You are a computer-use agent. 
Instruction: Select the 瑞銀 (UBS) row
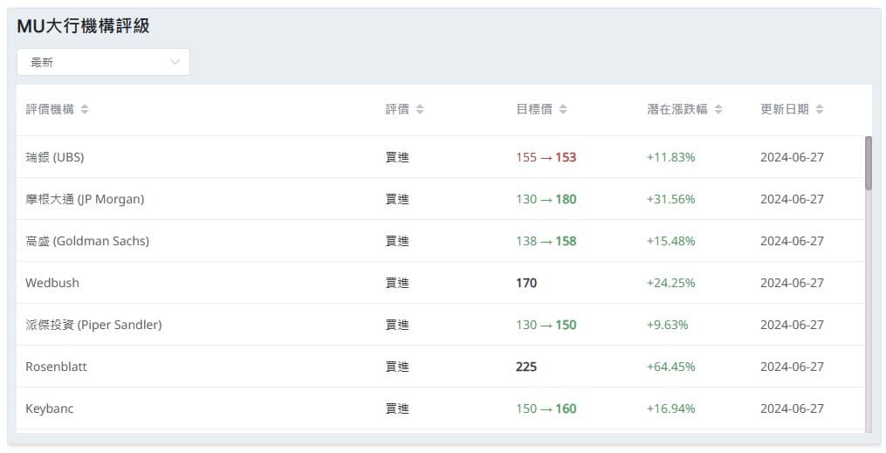click(55, 157)
